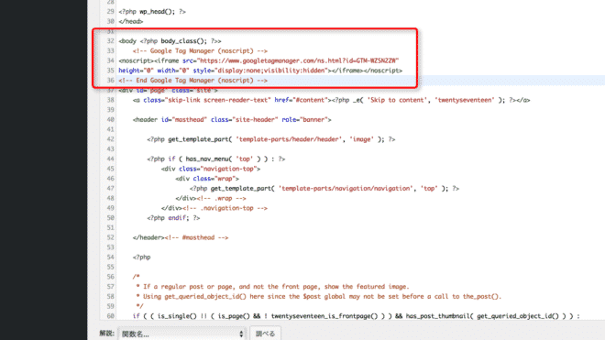The width and height of the screenshot is (605, 340).
Task: Click the 'Google Tag Manager (noscript)' comment on line 33
Action: click(x=200, y=51)
